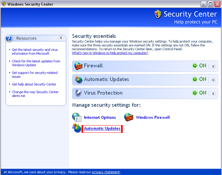222x175 pixels.
Task: Click the Firewall brick wall icon
Action: coord(78,66)
